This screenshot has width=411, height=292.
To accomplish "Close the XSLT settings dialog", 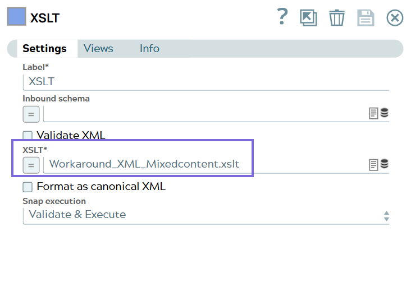I will click(395, 18).
